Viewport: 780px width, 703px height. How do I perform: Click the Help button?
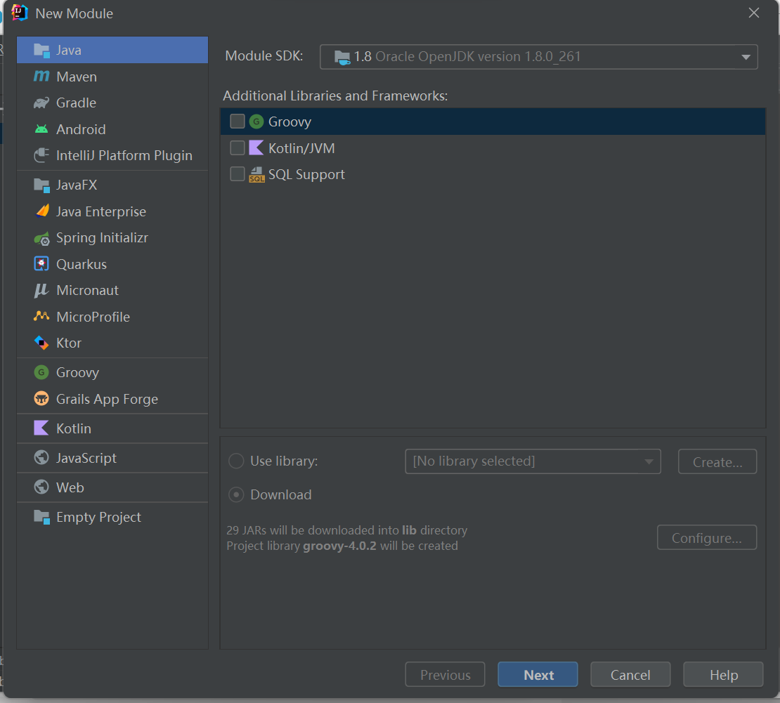coord(723,674)
